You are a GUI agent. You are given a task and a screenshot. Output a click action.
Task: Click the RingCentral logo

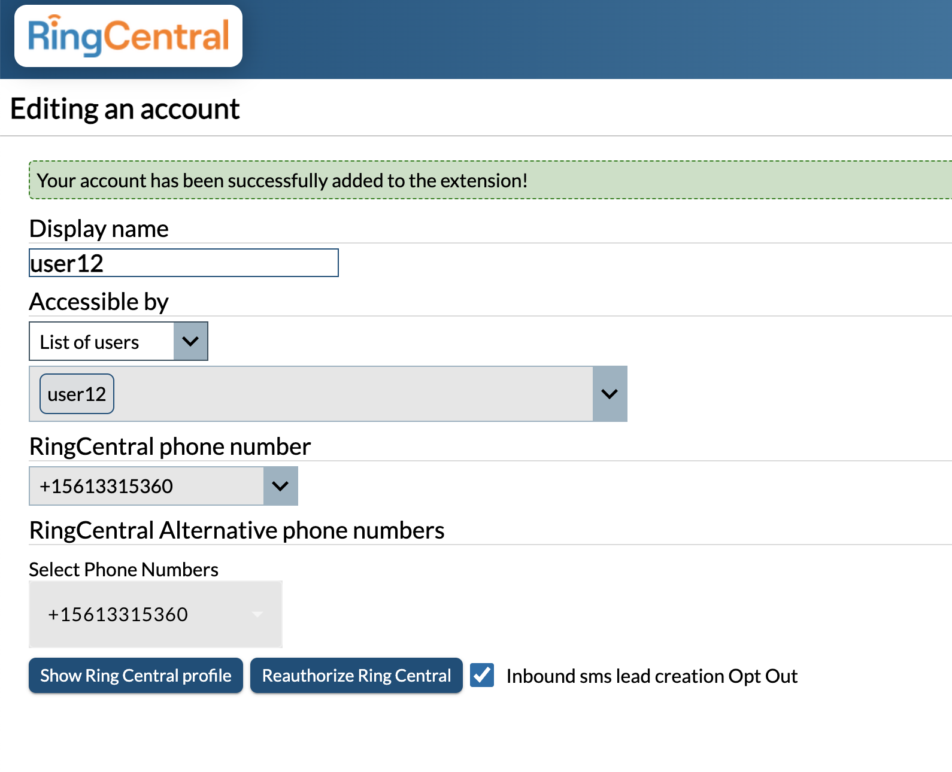click(x=128, y=36)
